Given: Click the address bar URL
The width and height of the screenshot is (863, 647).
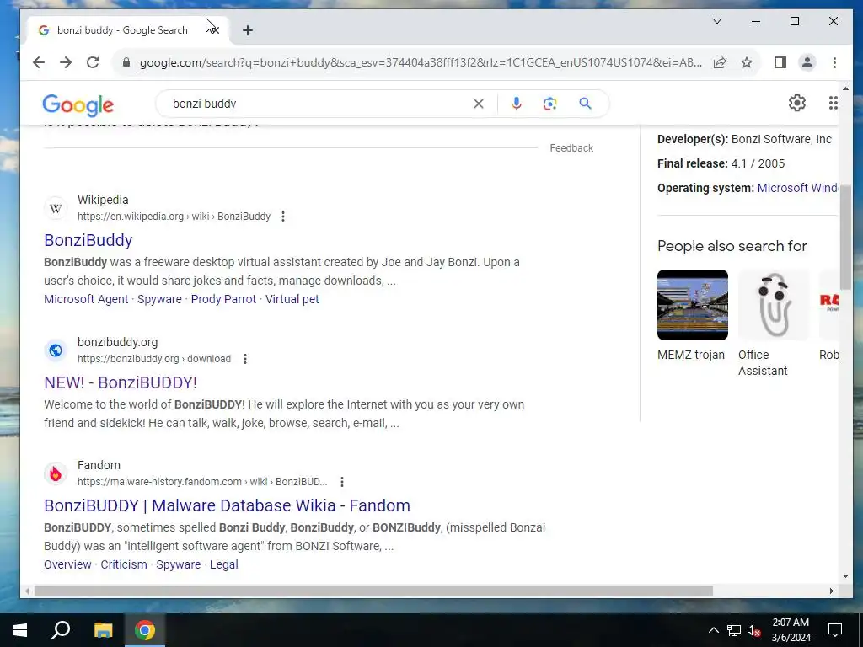Looking at the screenshot, I should [421, 62].
